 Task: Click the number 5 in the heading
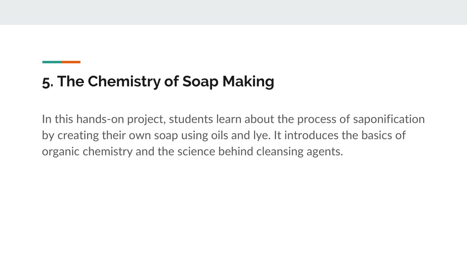pos(46,82)
